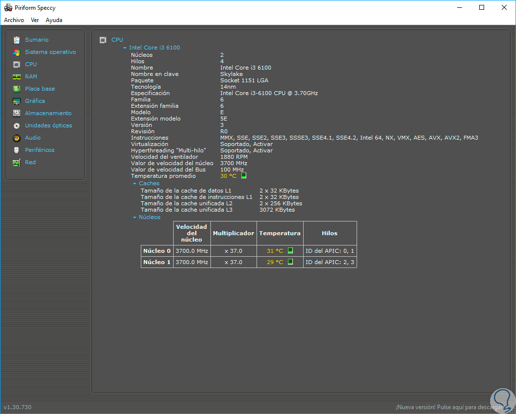Click the RAM memory stick icon
Viewport: 516px width, 414px height.
click(17, 76)
